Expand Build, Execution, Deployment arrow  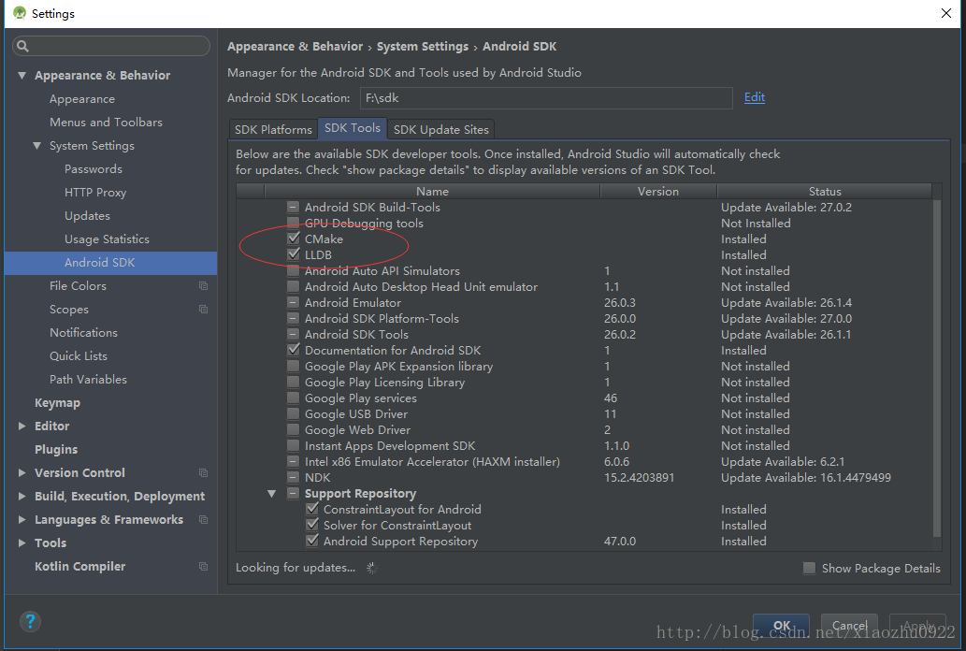tap(22, 497)
